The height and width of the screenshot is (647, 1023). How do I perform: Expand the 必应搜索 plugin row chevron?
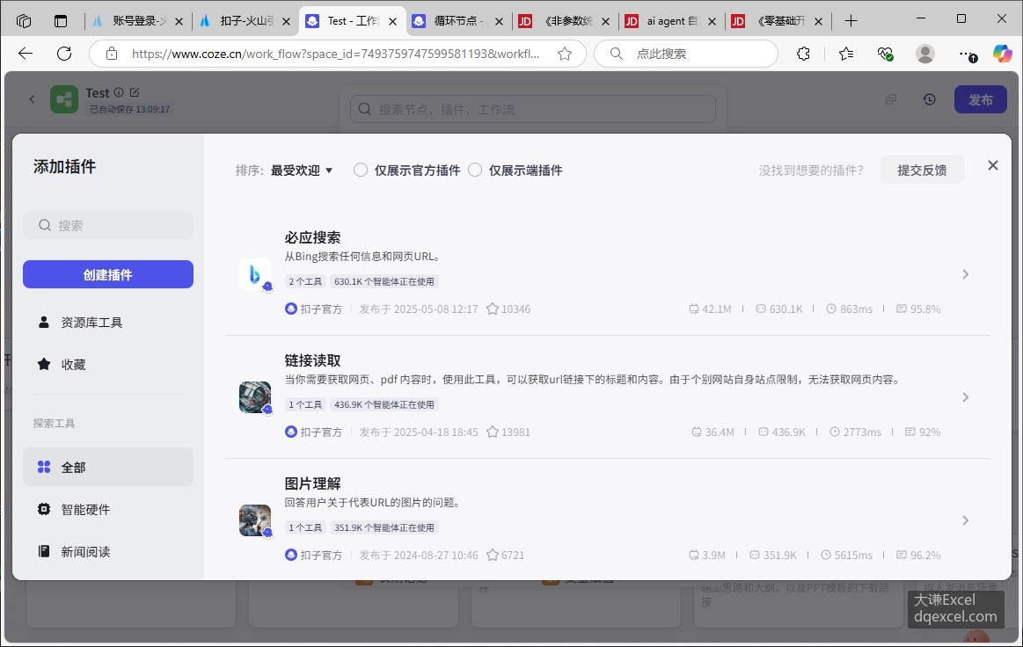click(966, 274)
